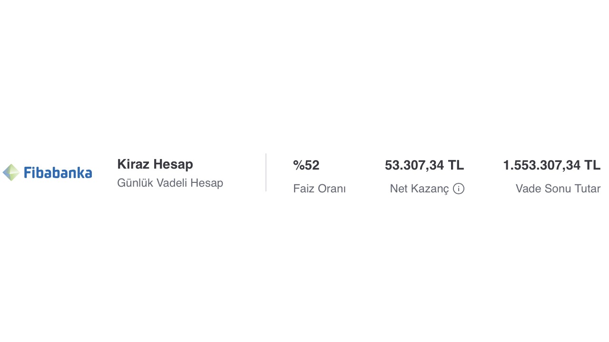Click the word Günlük
This screenshot has width=609, height=342.
[135, 183]
